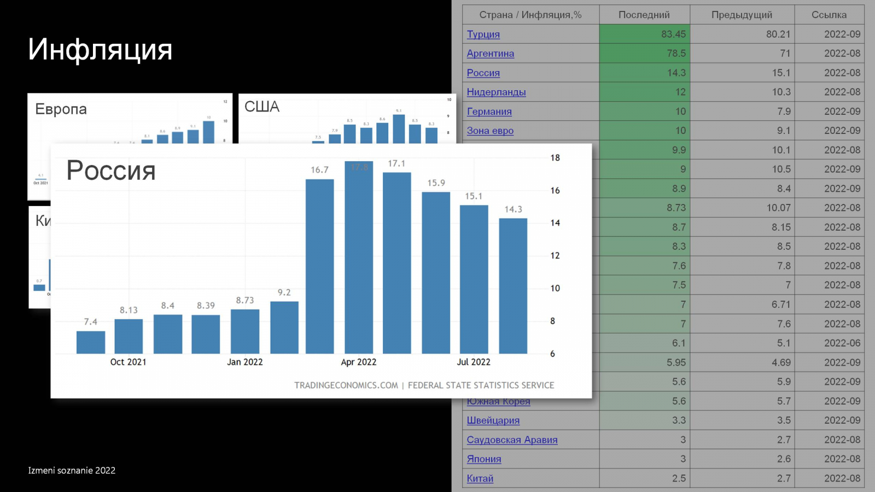Click the Инфляция slide heading

pyautogui.click(x=100, y=49)
